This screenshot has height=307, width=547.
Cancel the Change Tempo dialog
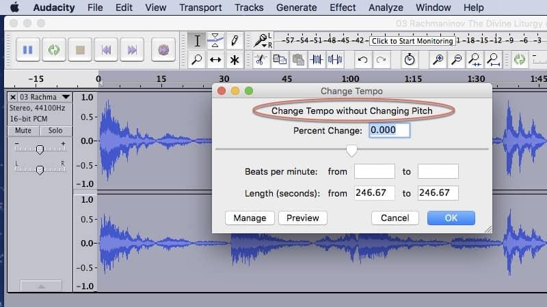395,218
